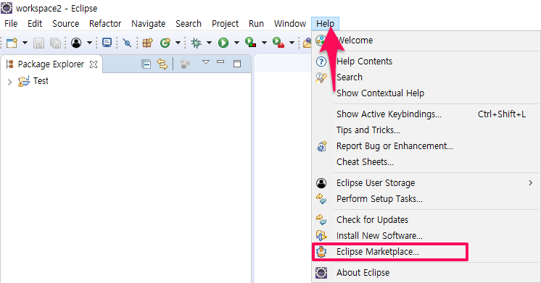Click the grayed focus task icon
Screen dimensions: 541x283
click(x=185, y=64)
